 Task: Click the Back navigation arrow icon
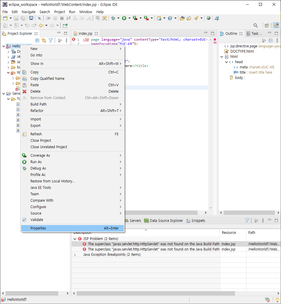point(41,25)
